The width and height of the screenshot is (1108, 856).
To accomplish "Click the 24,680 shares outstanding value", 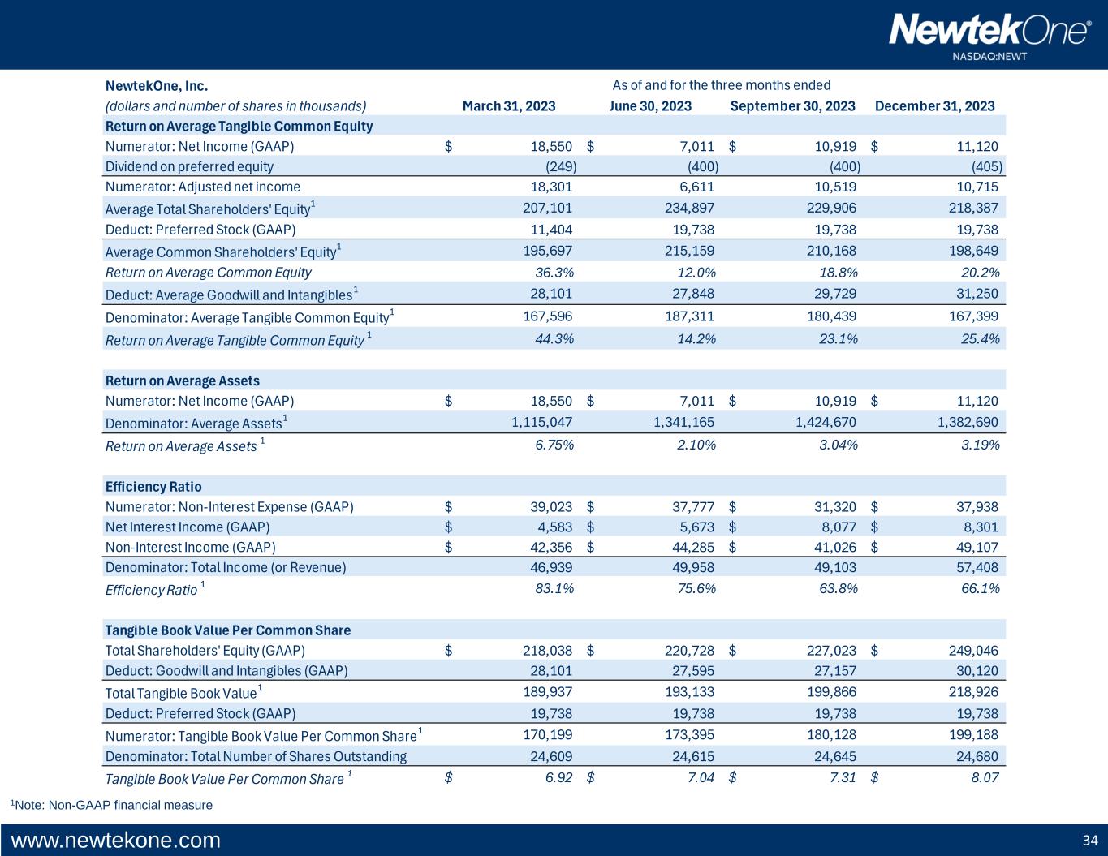I will (979, 756).
